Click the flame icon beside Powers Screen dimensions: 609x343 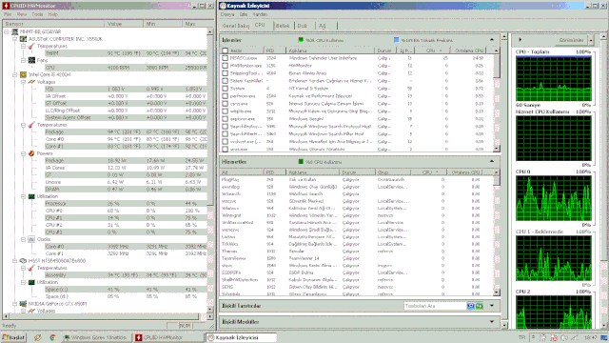[31, 153]
